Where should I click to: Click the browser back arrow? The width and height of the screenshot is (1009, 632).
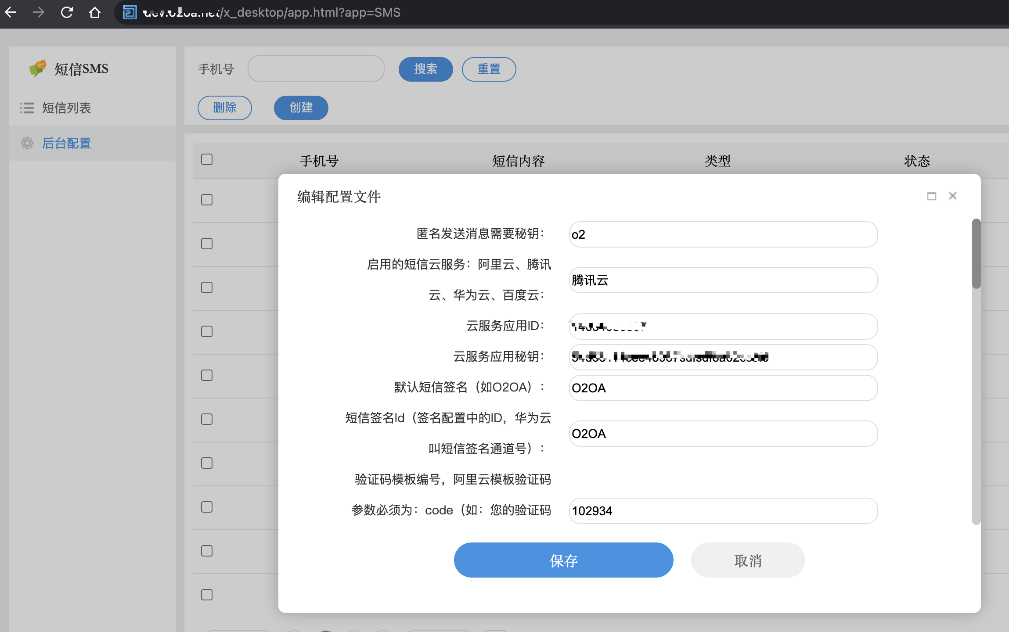click(x=11, y=12)
